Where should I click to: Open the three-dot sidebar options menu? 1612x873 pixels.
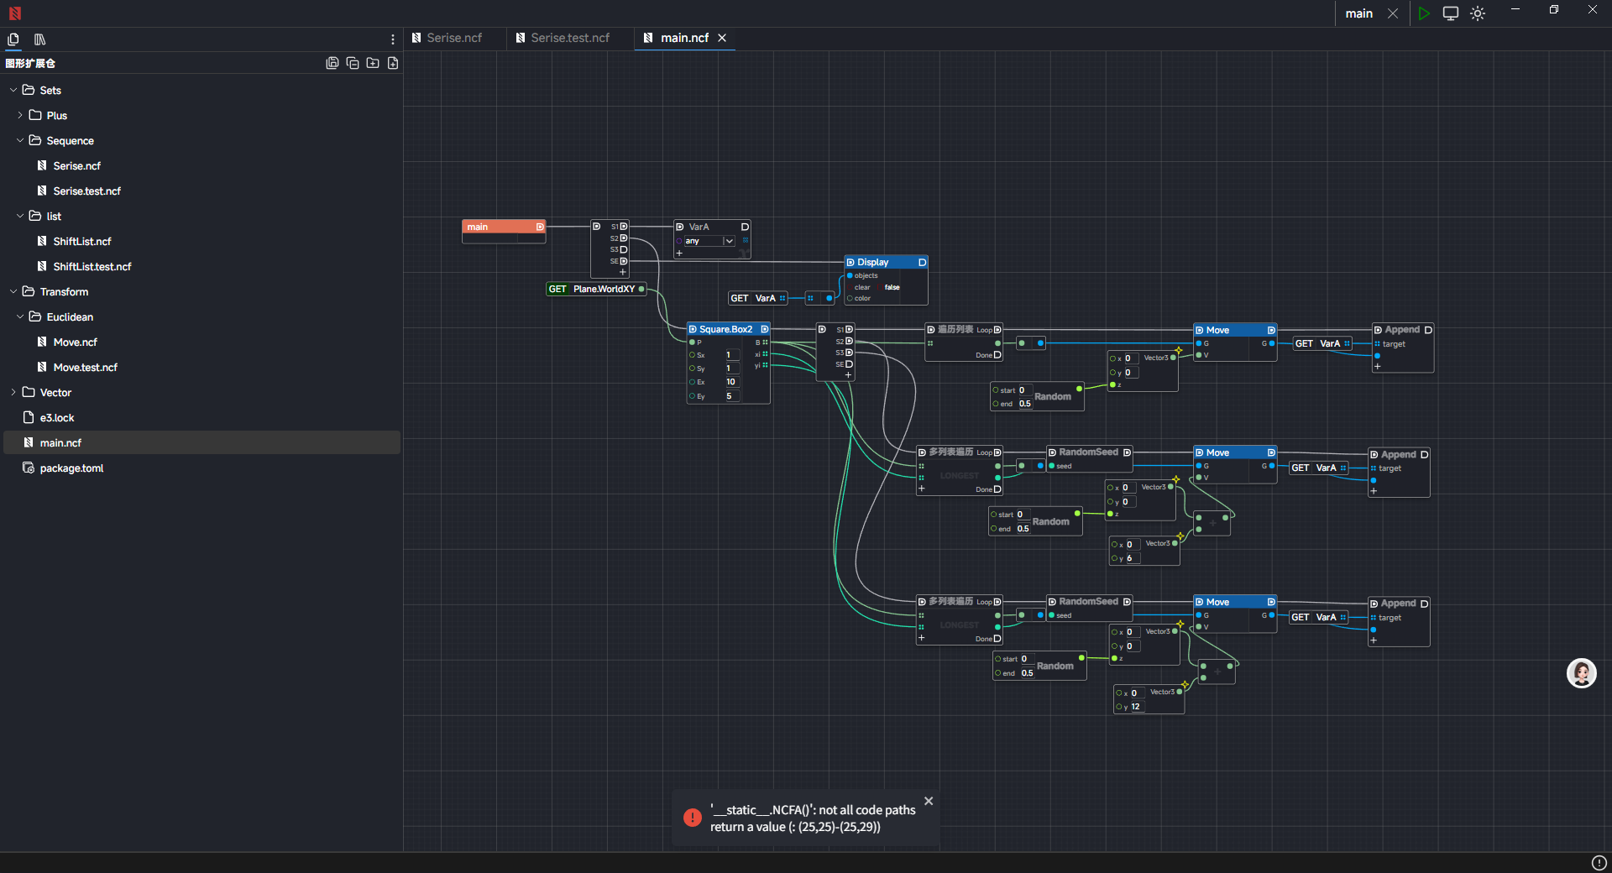392,39
